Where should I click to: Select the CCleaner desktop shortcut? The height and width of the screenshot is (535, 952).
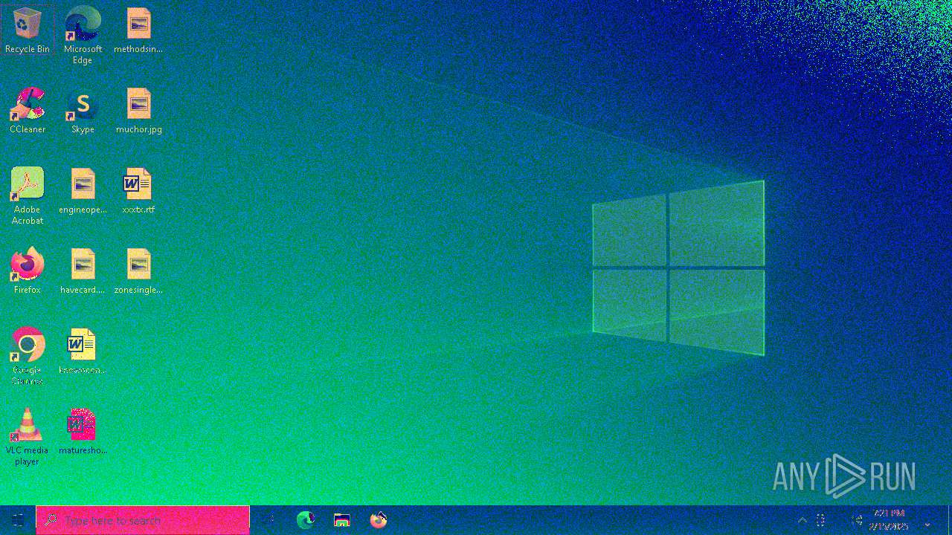pyautogui.click(x=28, y=111)
